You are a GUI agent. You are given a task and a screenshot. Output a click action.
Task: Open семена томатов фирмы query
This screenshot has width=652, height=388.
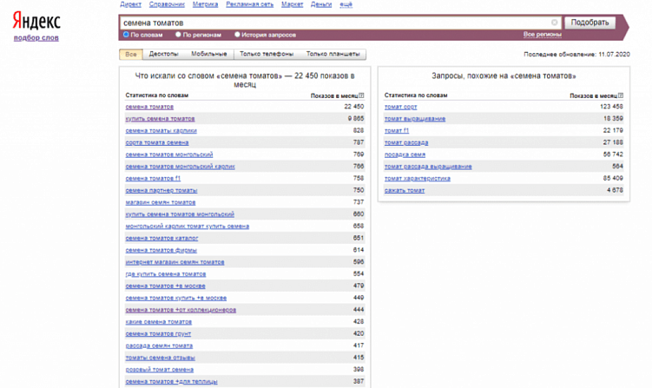161,250
